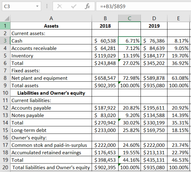Click the $345,202 cell
The width and height of the screenshot is (191, 172).
(154, 63)
